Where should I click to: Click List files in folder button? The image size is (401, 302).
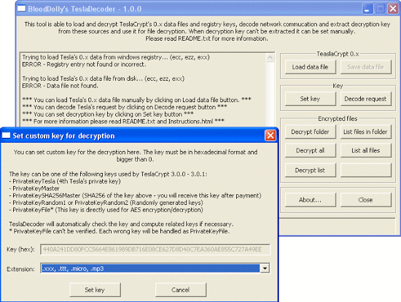tap(366, 132)
